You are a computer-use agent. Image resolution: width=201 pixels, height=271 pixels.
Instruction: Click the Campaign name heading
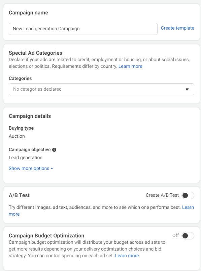click(x=28, y=13)
